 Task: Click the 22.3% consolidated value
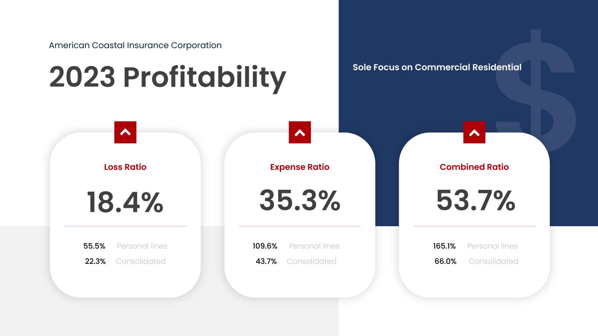tap(95, 262)
